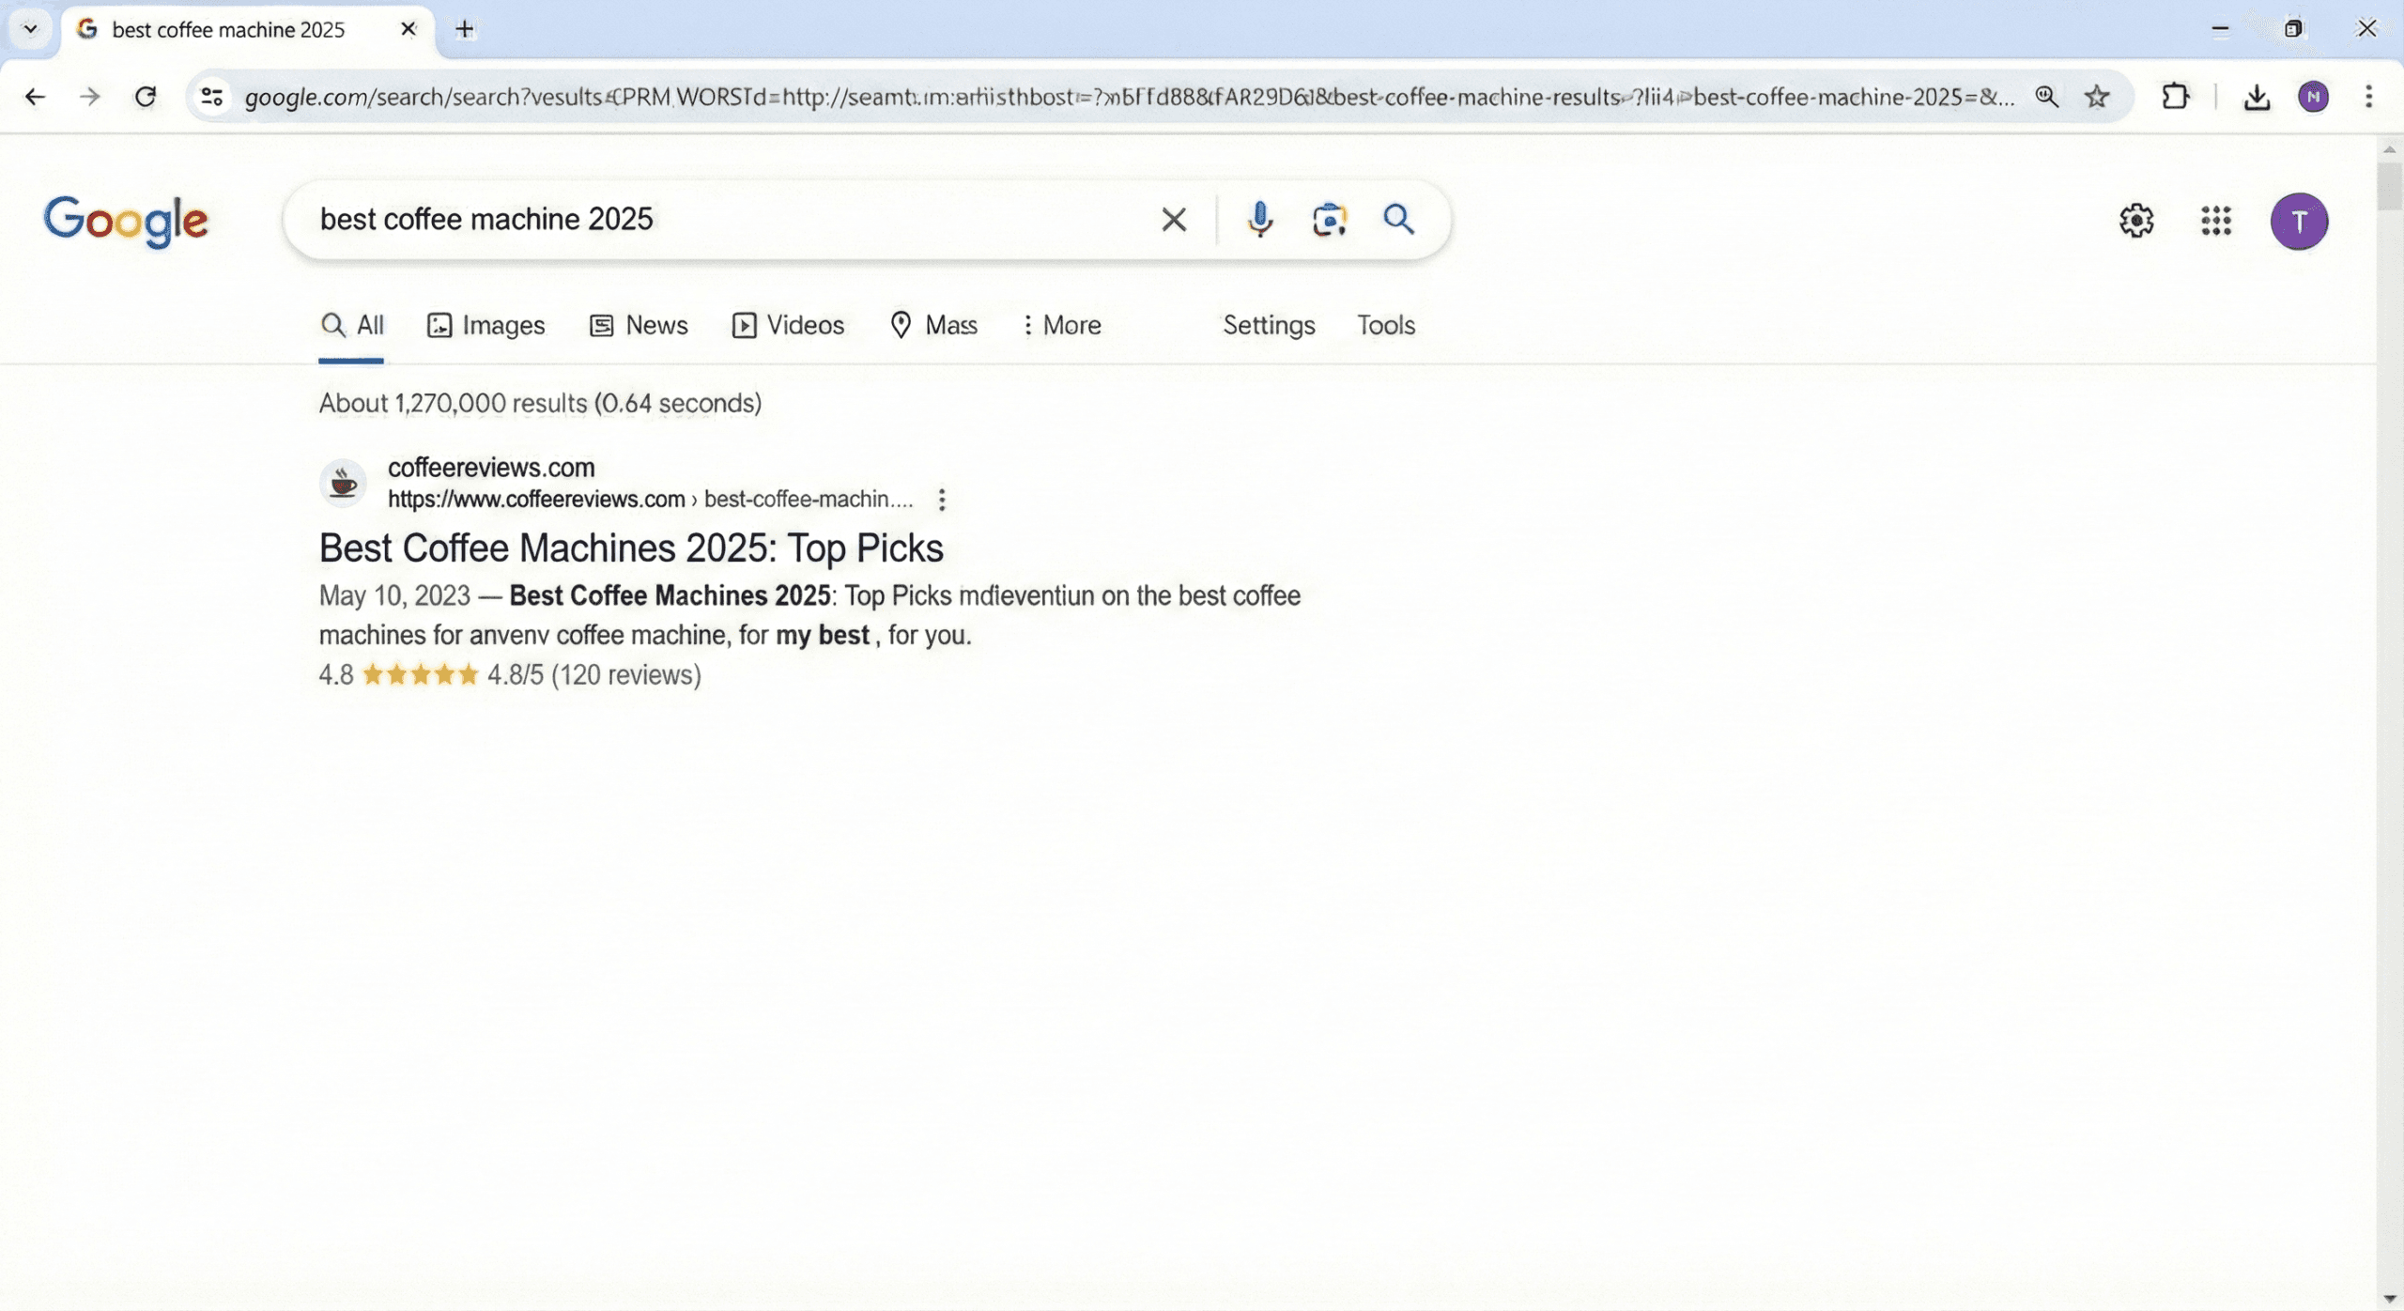Reload the current page

pyautogui.click(x=146, y=97)
